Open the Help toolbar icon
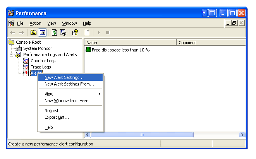Image resolution: width=256 pixels, height=159 pixels. pos(75,32)
